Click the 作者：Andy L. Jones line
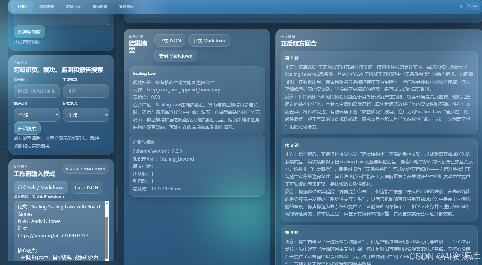 click(39, 221)
